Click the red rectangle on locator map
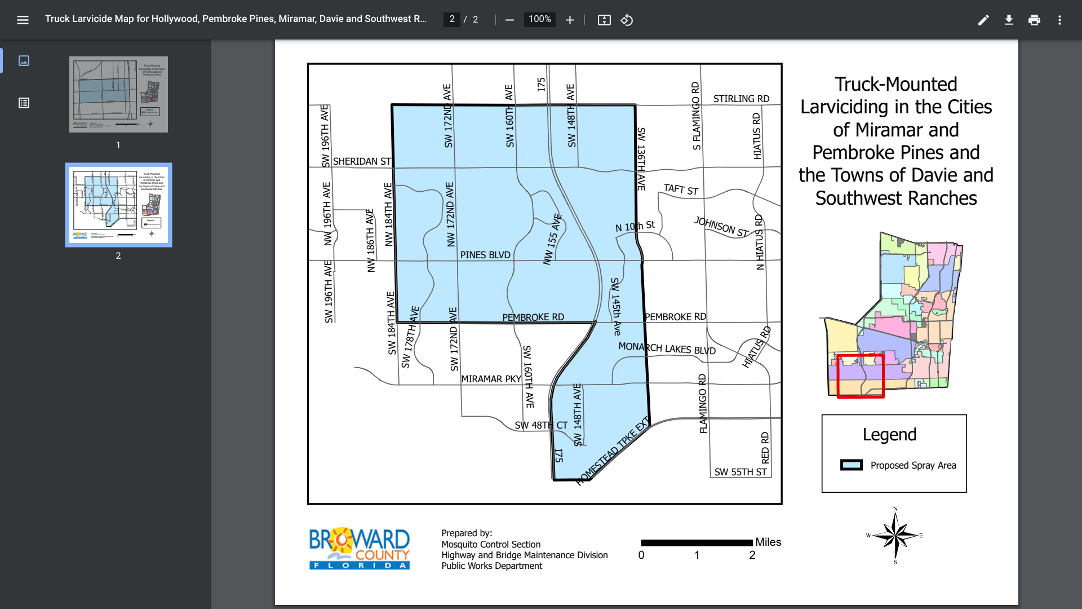The image size is (1082, 609). 861,376
